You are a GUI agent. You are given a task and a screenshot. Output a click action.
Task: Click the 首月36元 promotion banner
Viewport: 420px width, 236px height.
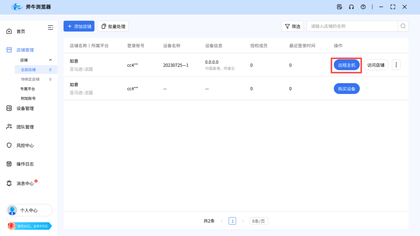[x=29, y=226]
